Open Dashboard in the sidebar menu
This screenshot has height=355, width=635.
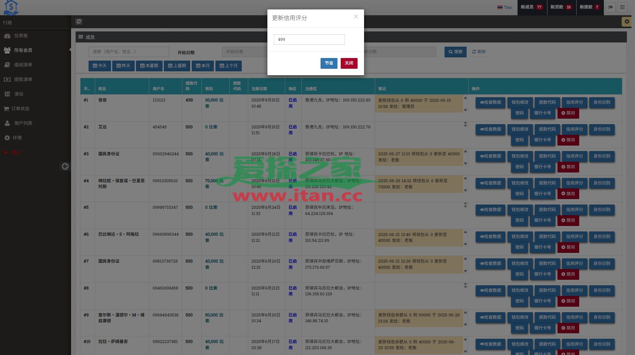coord(21,36)
